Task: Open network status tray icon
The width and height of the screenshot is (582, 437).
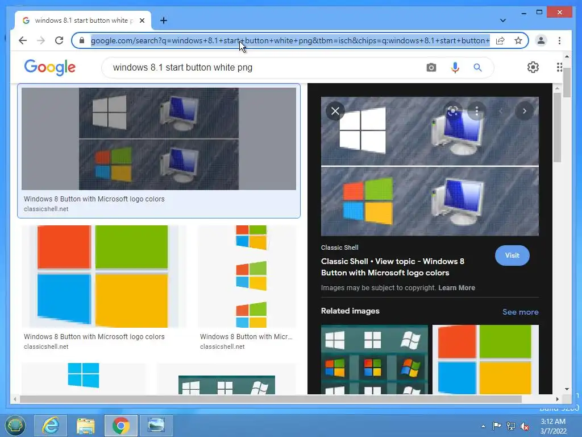Action: 511,426
